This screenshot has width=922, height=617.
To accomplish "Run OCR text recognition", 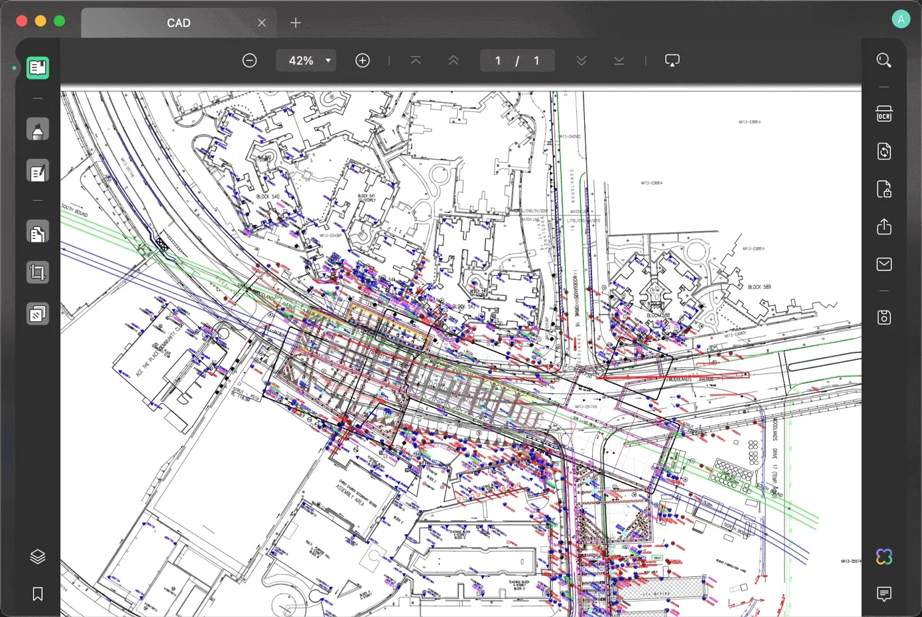I will coord(884,114).
